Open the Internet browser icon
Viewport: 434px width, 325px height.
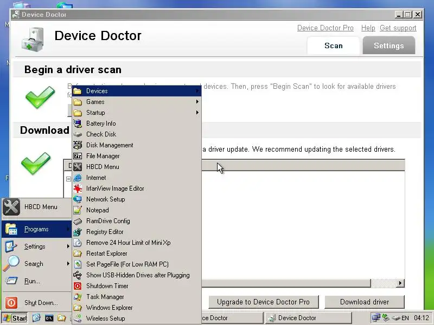tap(78, 178)
